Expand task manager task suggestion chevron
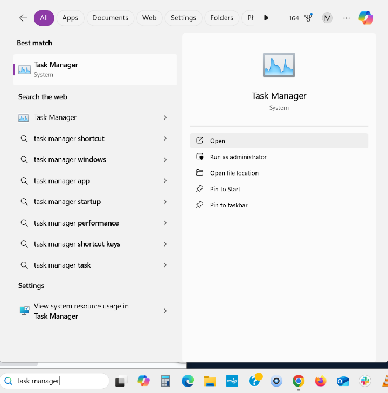The image size is (388, 393). (x=165, y=265)
